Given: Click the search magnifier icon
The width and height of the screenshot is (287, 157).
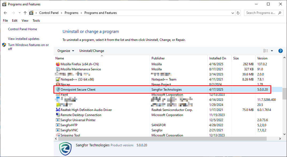Looking at the screenshot, I should [280, 13].
